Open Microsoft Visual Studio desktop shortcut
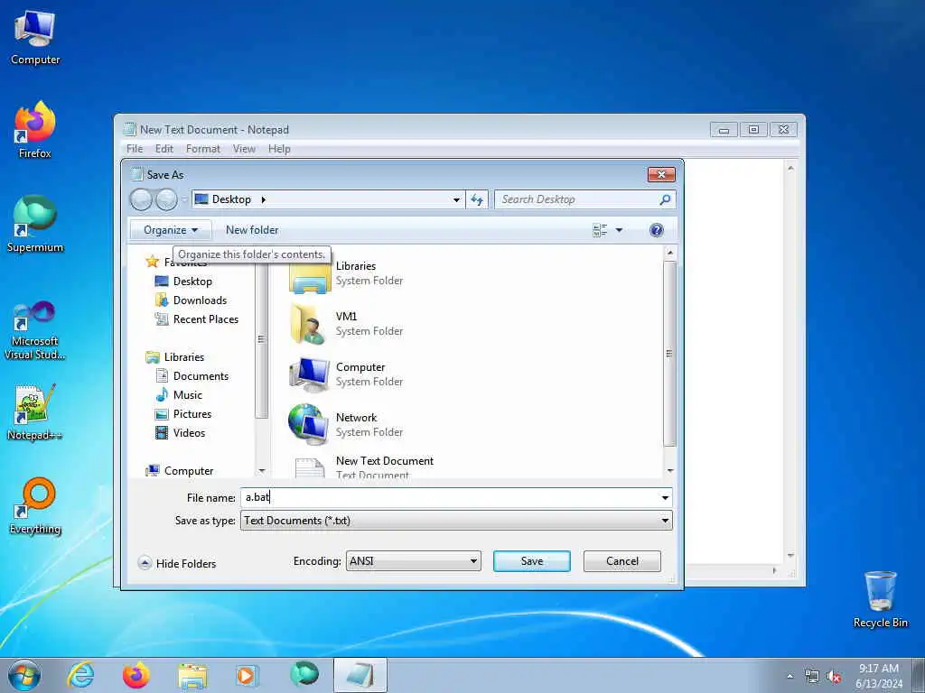The image size is (925, 693). click(35, 330)
